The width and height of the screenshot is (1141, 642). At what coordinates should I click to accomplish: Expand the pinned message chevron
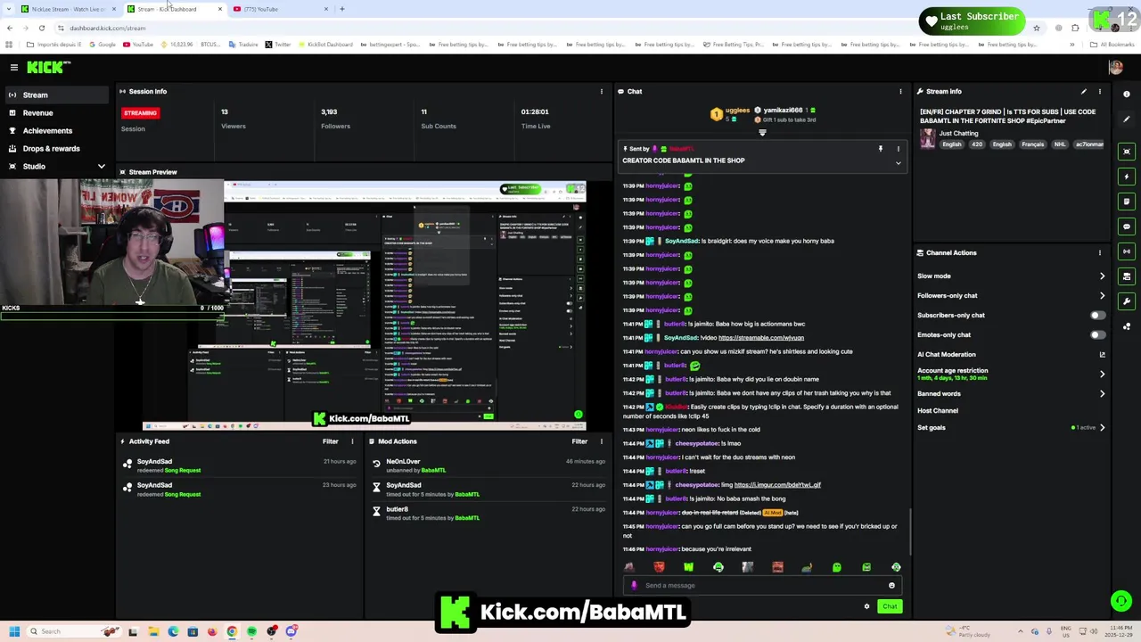click(x=899, y=163)
